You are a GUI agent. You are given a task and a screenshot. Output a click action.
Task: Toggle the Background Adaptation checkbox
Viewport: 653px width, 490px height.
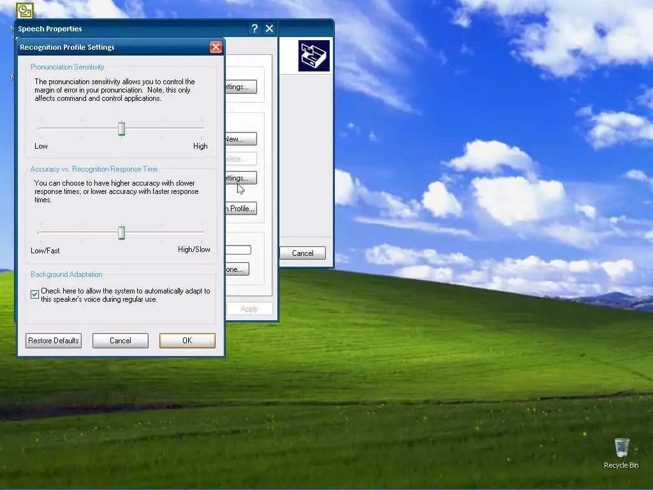34,294
